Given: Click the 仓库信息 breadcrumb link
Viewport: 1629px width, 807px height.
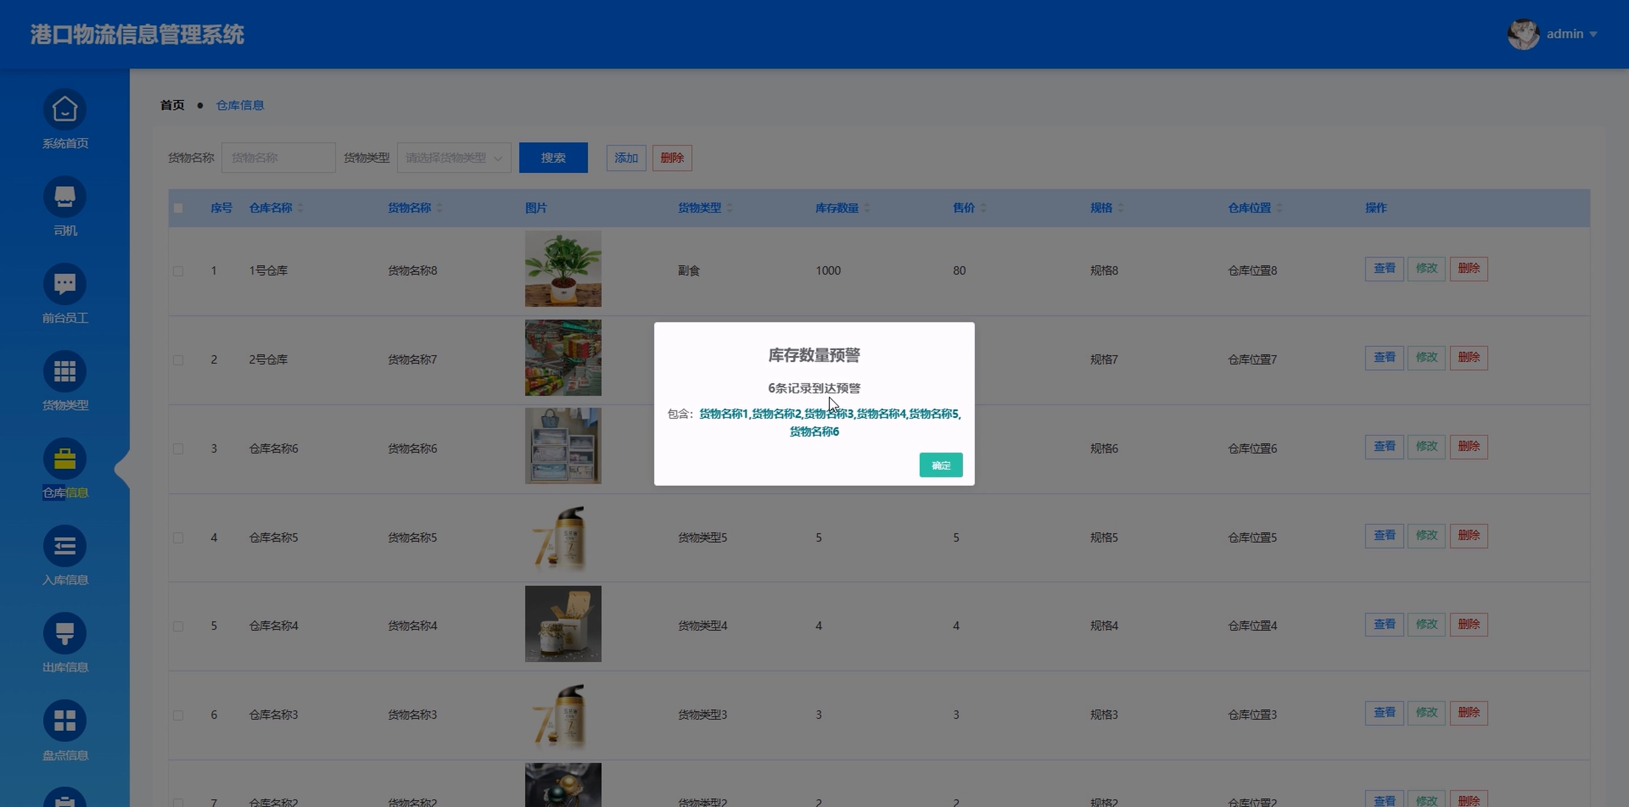Looking at the screenshot, I should 240,106.
